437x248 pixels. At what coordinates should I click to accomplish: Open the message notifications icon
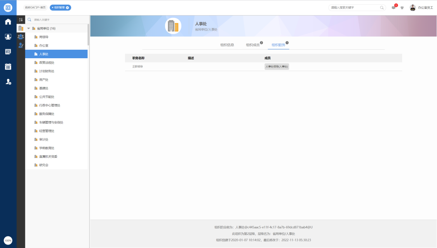pyautogui.click(x=393, y=8)
